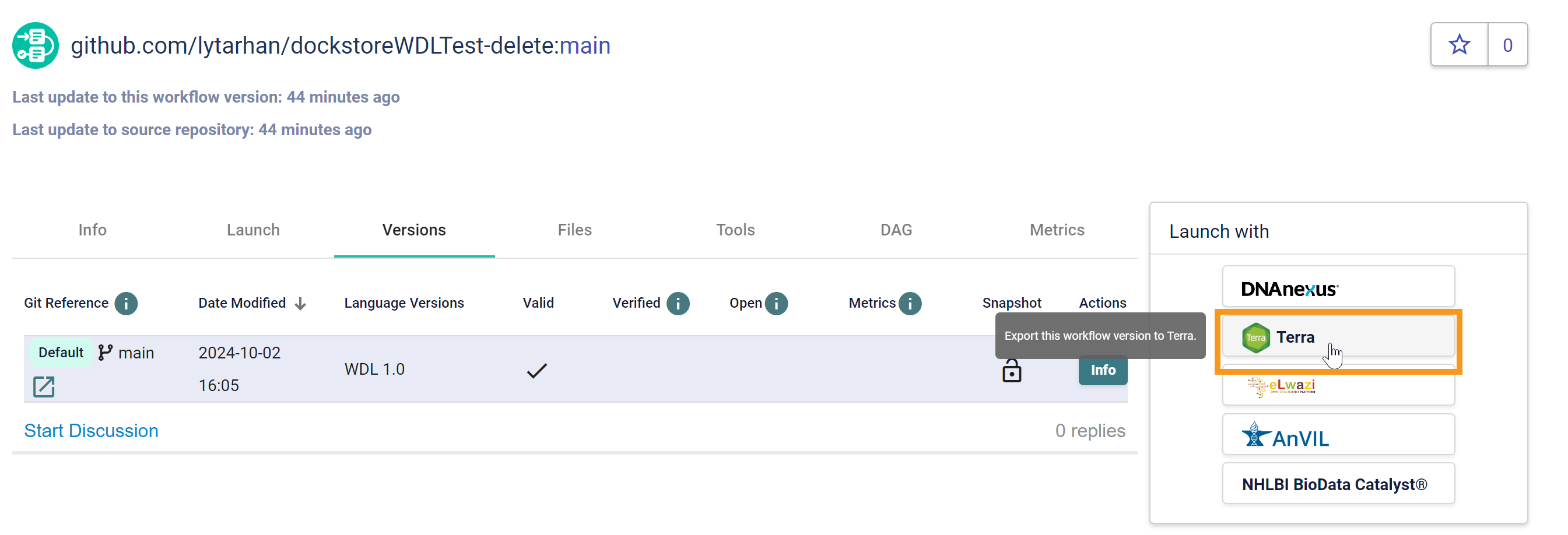Launch workflow with DNAnexus
The height and width of the screenshot is (535, 1568).
[1337, 287]
